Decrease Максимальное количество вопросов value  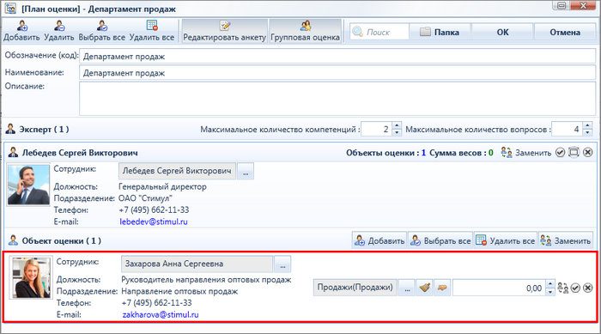click(587, 133)
